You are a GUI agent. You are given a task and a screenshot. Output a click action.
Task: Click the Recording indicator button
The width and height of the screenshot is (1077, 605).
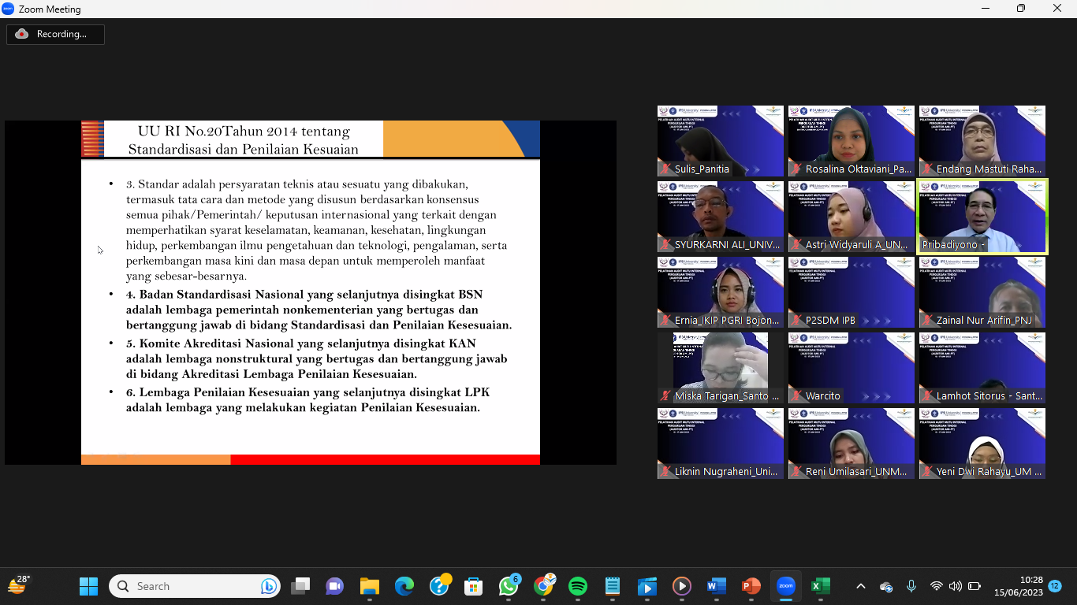pos(55,34)
